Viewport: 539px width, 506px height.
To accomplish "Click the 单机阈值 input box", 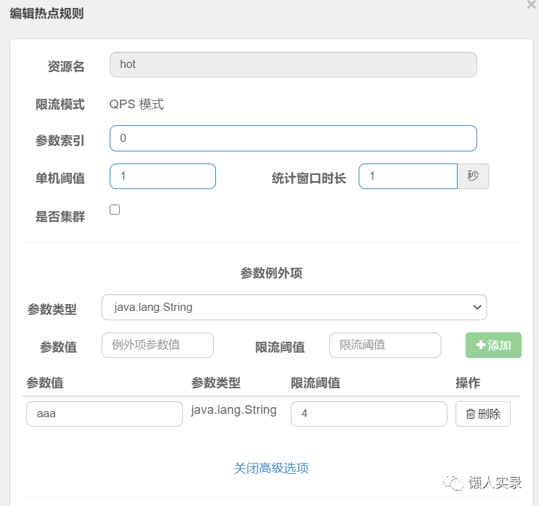I will pos(163,176).
